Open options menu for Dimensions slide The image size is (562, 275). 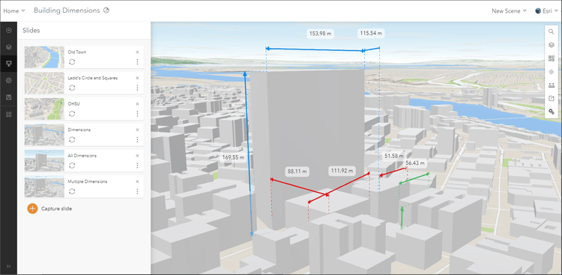(137, 139)
